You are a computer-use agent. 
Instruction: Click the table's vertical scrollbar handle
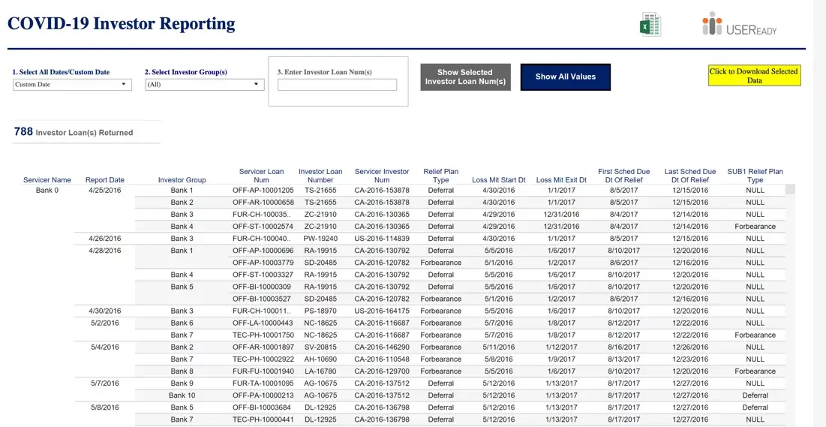click(791, 190)
